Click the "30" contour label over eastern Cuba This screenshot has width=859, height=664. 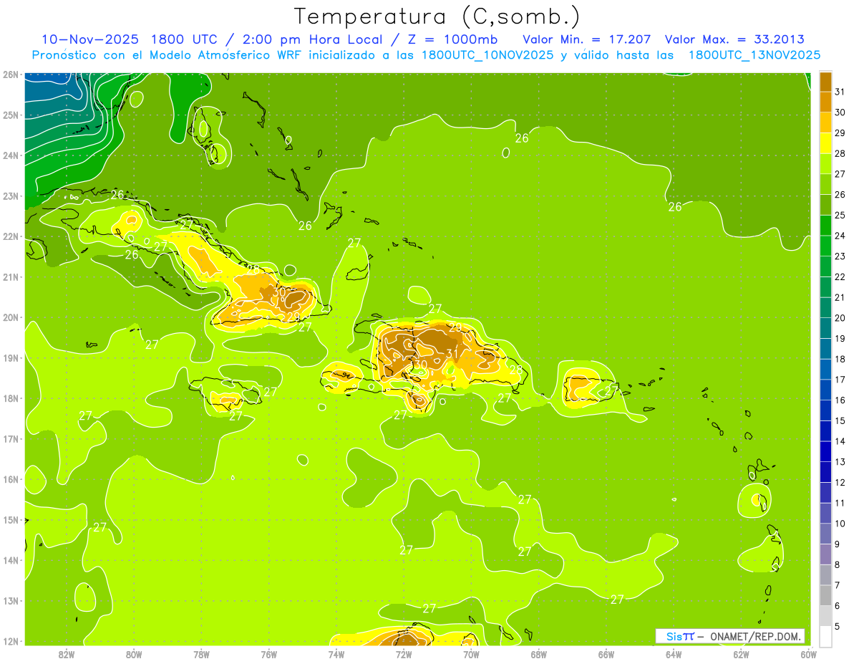[x=279, y=292]
